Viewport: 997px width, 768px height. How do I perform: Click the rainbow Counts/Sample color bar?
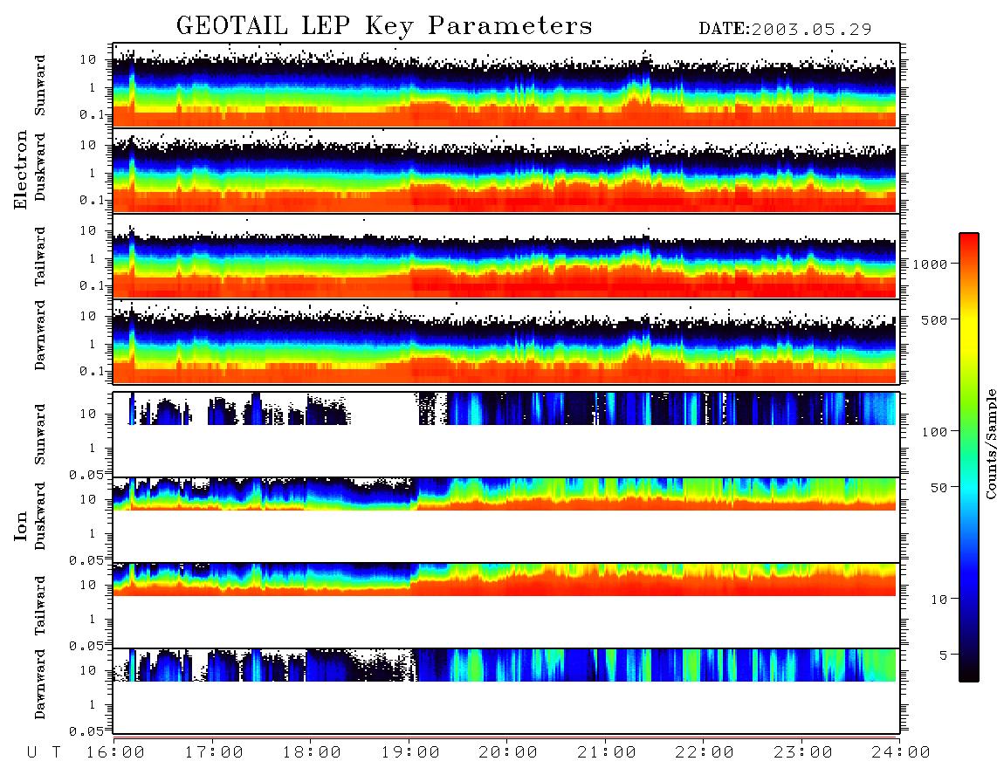(968, 457)
